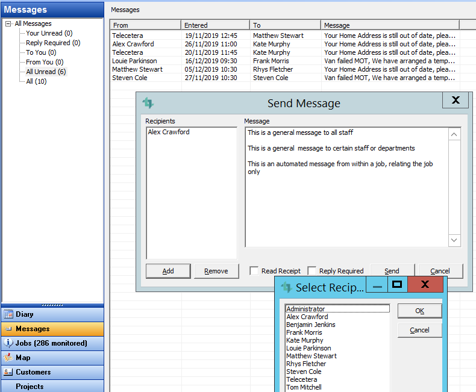Remove the selected recipient
The width and height of the screenshot is (476, 392).
pyautogui.click(x=216, y=271)
